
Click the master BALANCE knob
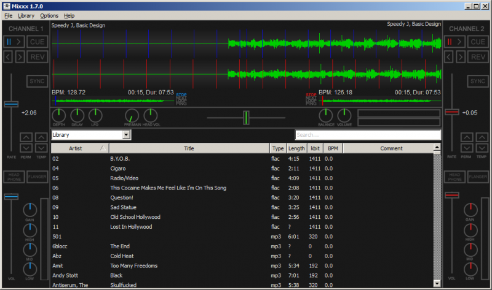[x=326, y=115]
